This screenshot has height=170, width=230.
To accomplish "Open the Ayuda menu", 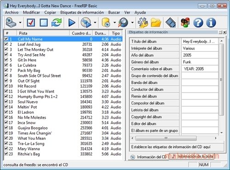I will pos(140,12).
